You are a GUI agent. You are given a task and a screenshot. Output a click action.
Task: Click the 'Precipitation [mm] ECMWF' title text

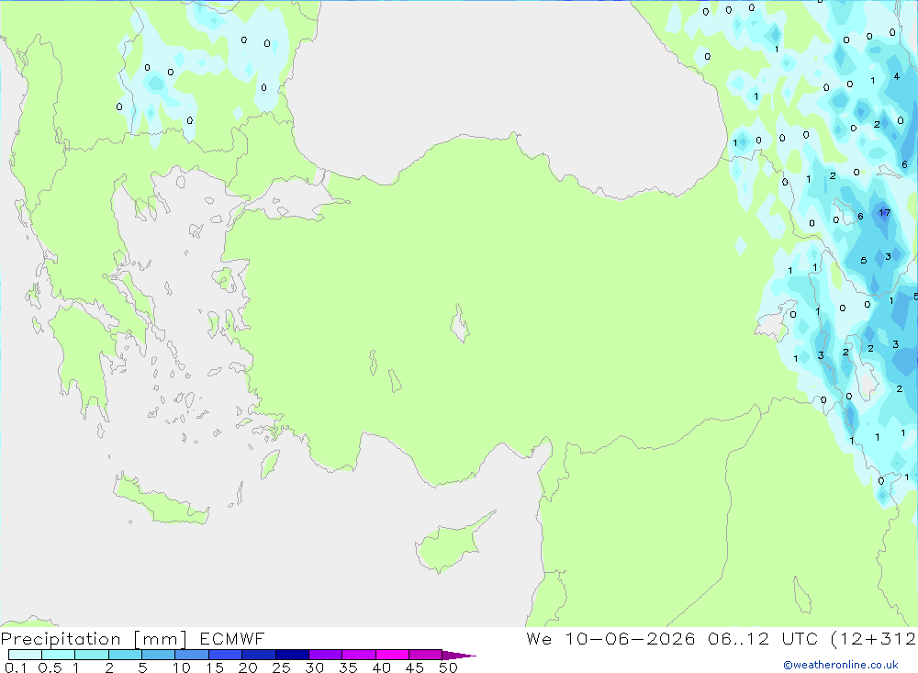pos(133,639)
